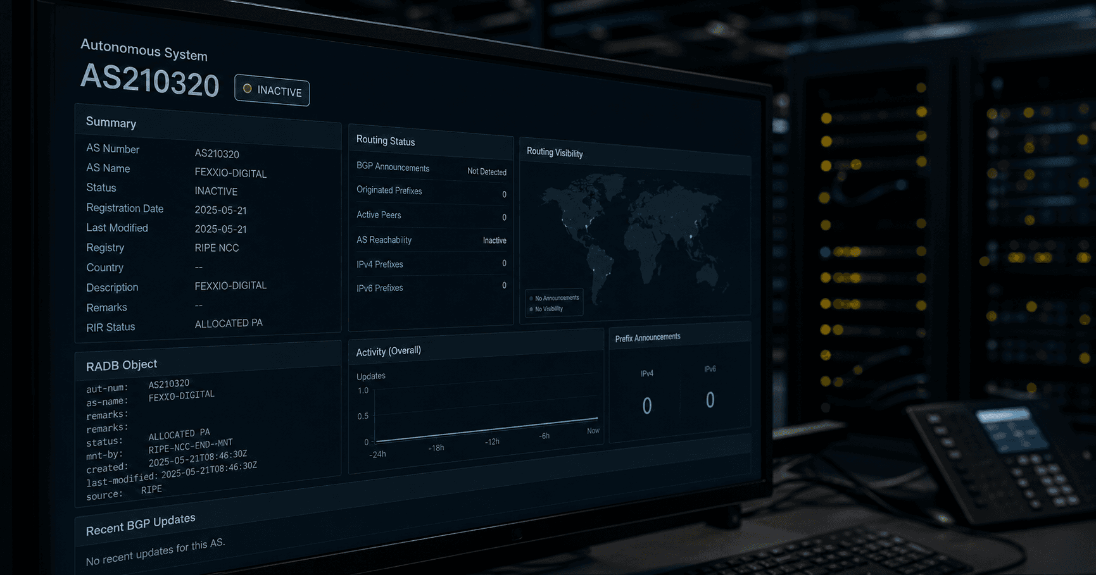Select the created timestamp 2025-05-21T08:46:30Z
Screen dimensions: 1096x575
click(198, 459)
